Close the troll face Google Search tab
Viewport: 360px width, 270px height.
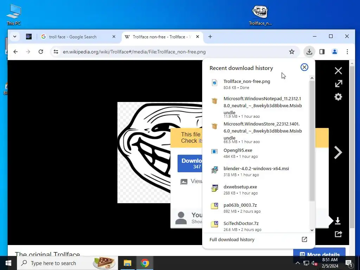[x=114, y=37]
